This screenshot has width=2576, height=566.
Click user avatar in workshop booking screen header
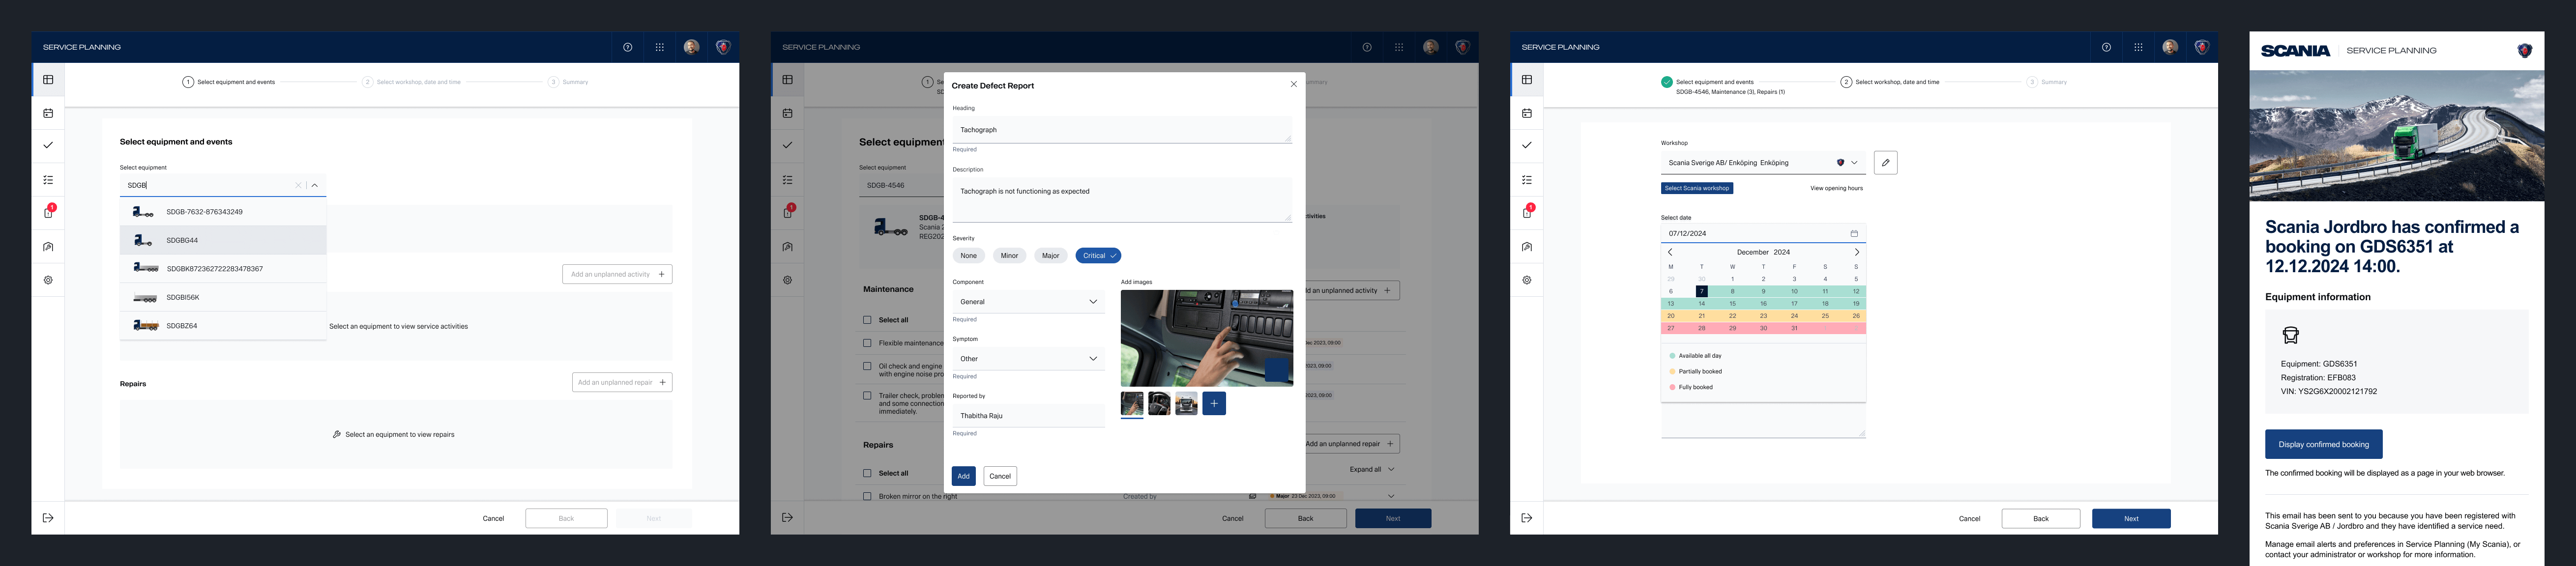tap(2170, 47)
